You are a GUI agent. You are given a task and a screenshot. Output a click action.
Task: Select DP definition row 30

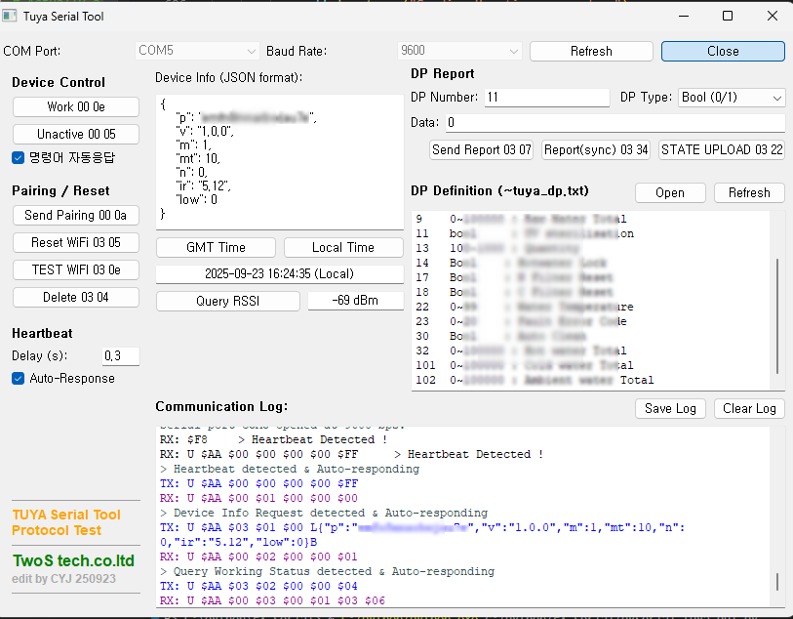click(500, 336)
